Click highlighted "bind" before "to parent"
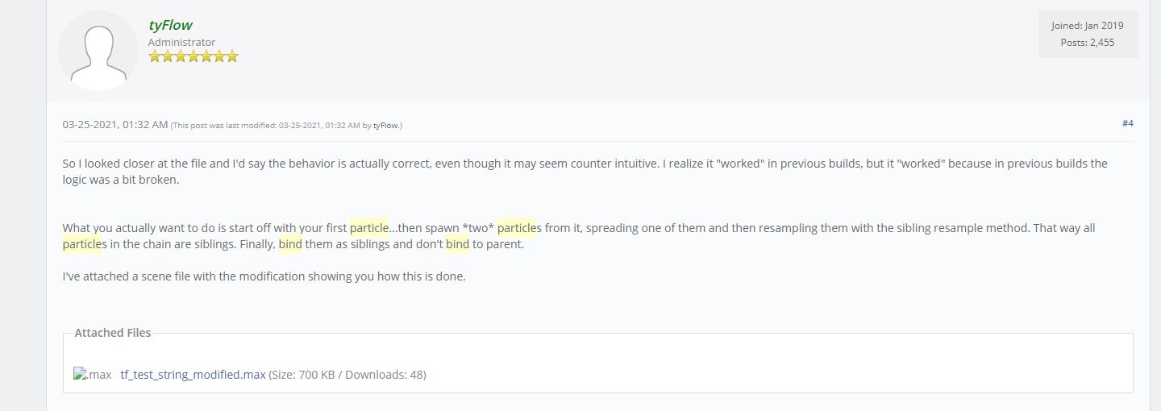Image resolution: width=1161 pixels, height=411 pixels. (x=457, y=244)
